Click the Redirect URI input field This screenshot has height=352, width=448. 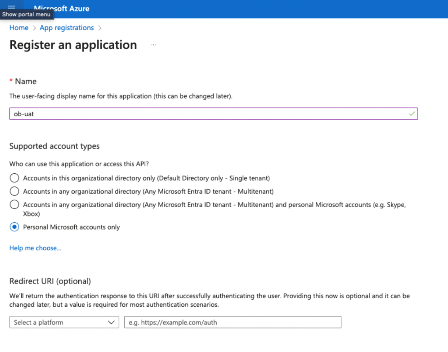coord(233,322)
